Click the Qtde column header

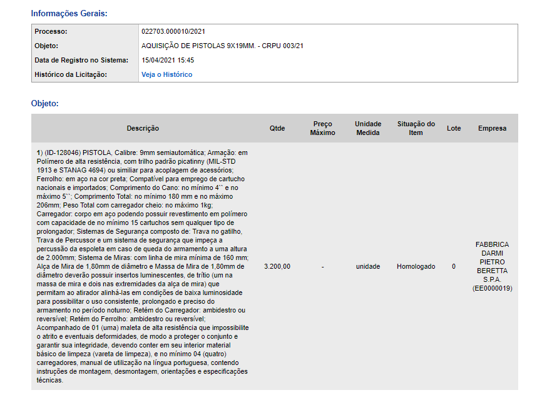277,128
